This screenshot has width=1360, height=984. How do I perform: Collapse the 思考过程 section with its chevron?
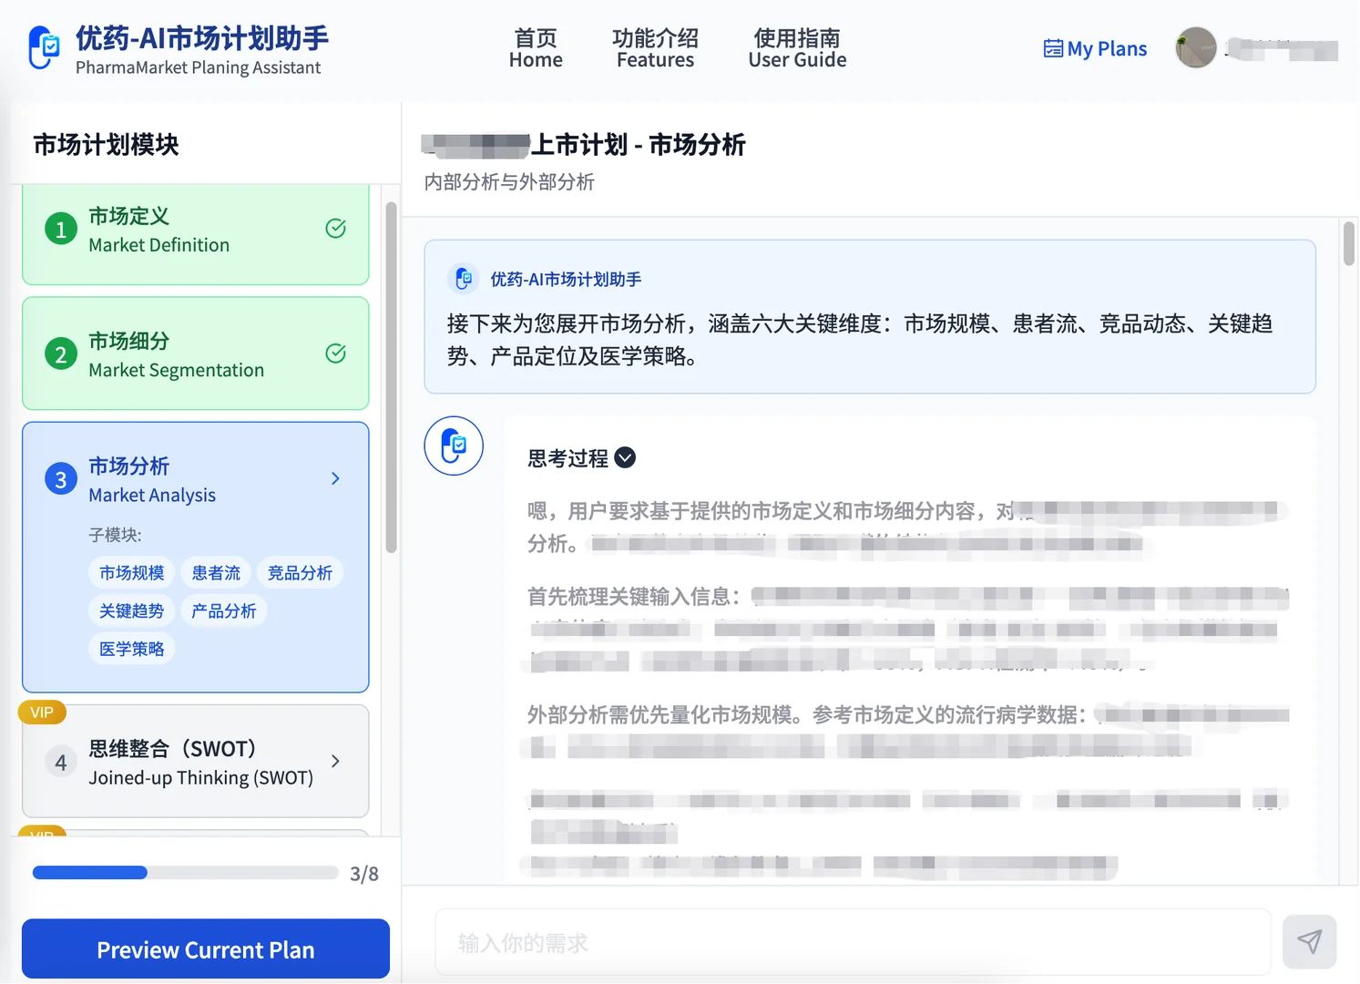pos(625,457)
